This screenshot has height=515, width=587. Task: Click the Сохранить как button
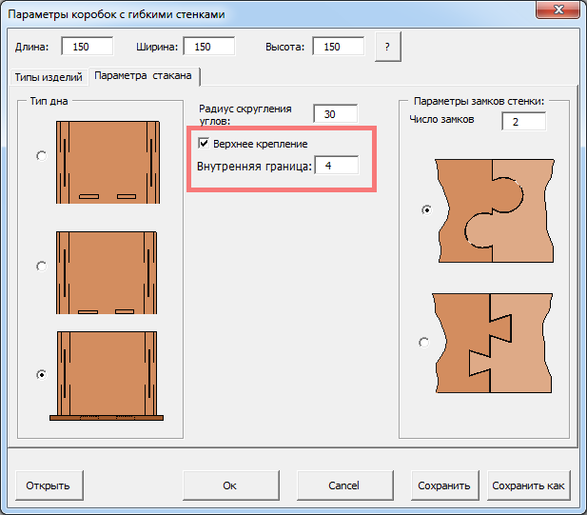coord(529,485)
